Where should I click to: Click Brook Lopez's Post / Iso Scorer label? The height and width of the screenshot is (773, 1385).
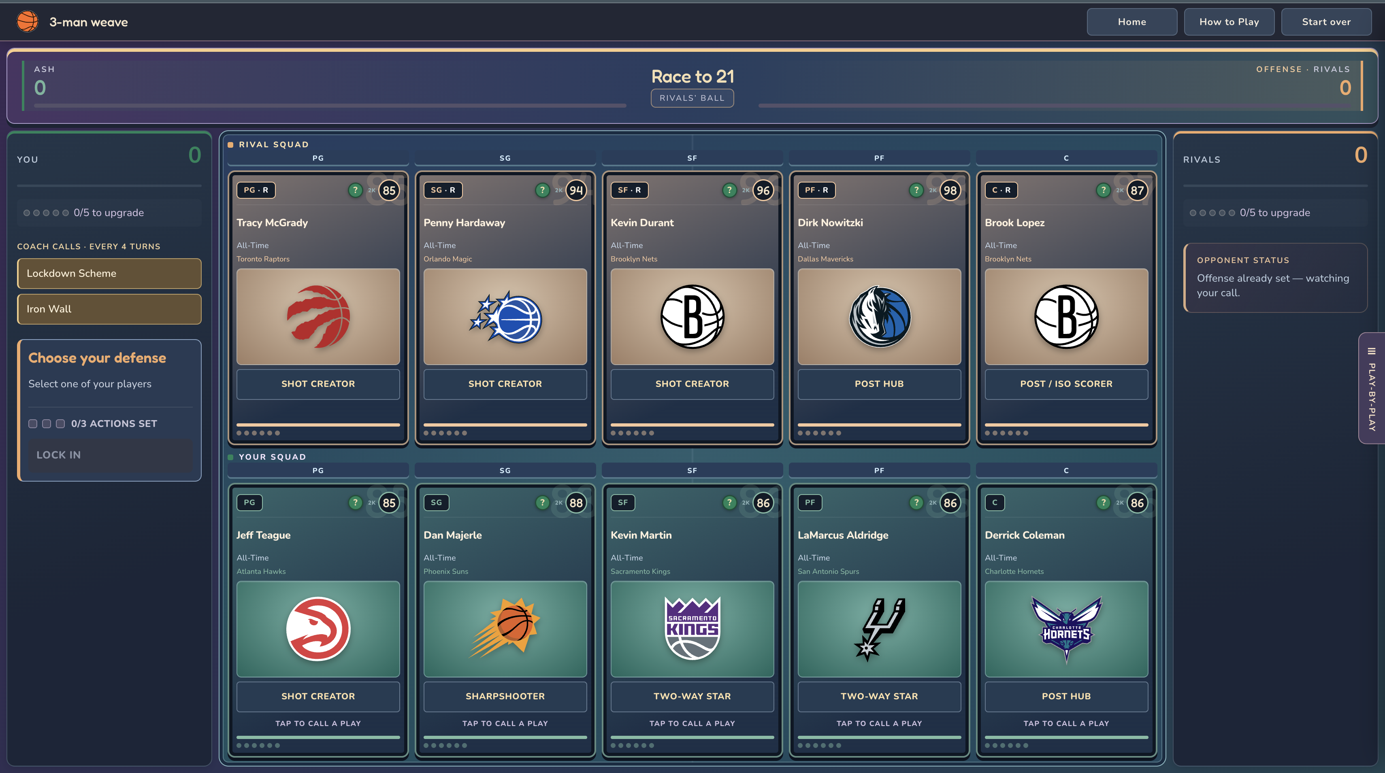click(x=1067, y=384)
